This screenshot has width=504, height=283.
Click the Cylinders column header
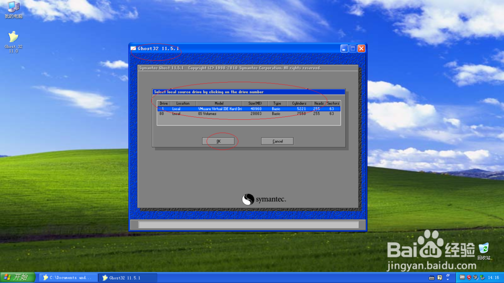click(x=299, y=103)
